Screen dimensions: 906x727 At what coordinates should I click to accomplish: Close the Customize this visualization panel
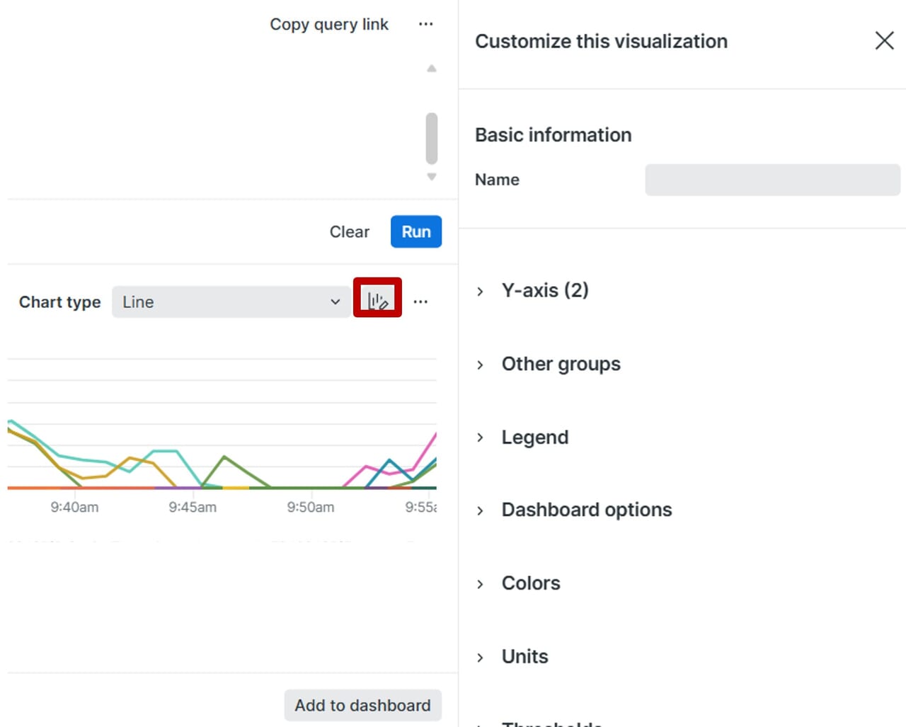884,40
